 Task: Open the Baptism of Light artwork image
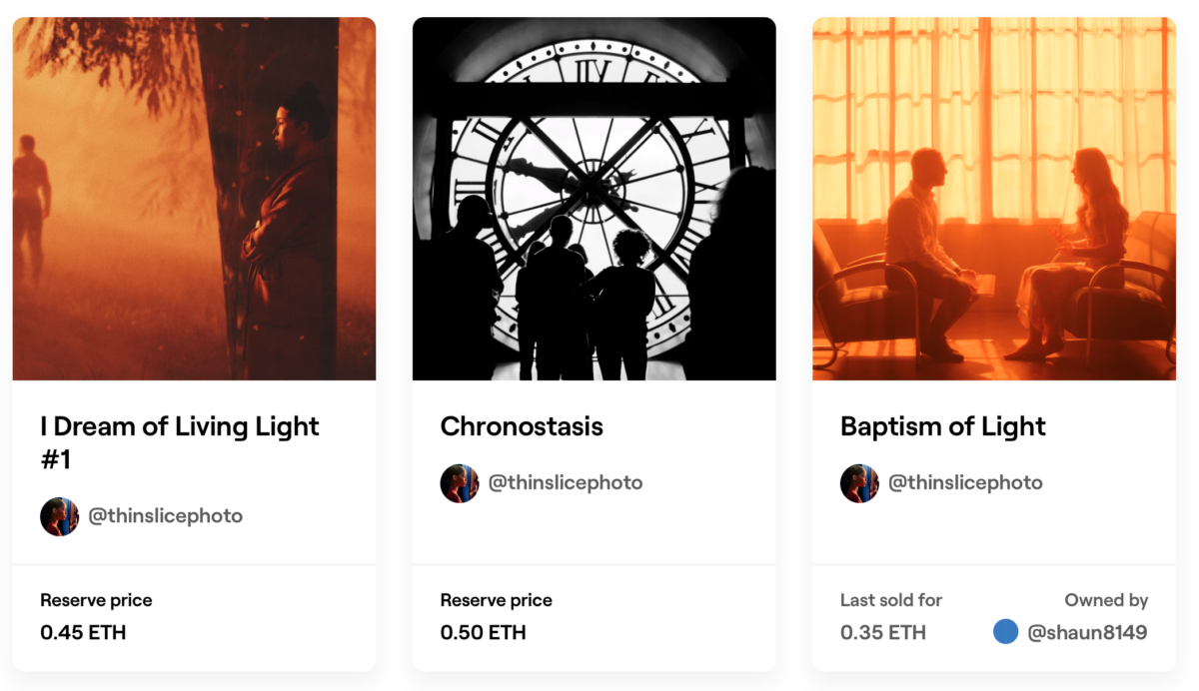993,199
